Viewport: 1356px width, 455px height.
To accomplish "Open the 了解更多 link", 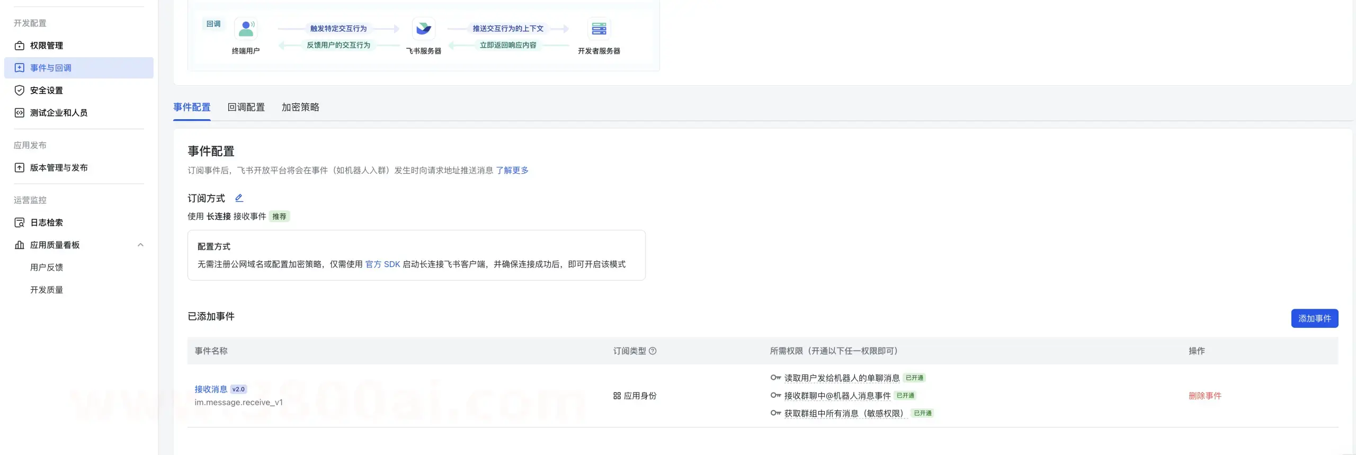I will click(x=512, y=171).
